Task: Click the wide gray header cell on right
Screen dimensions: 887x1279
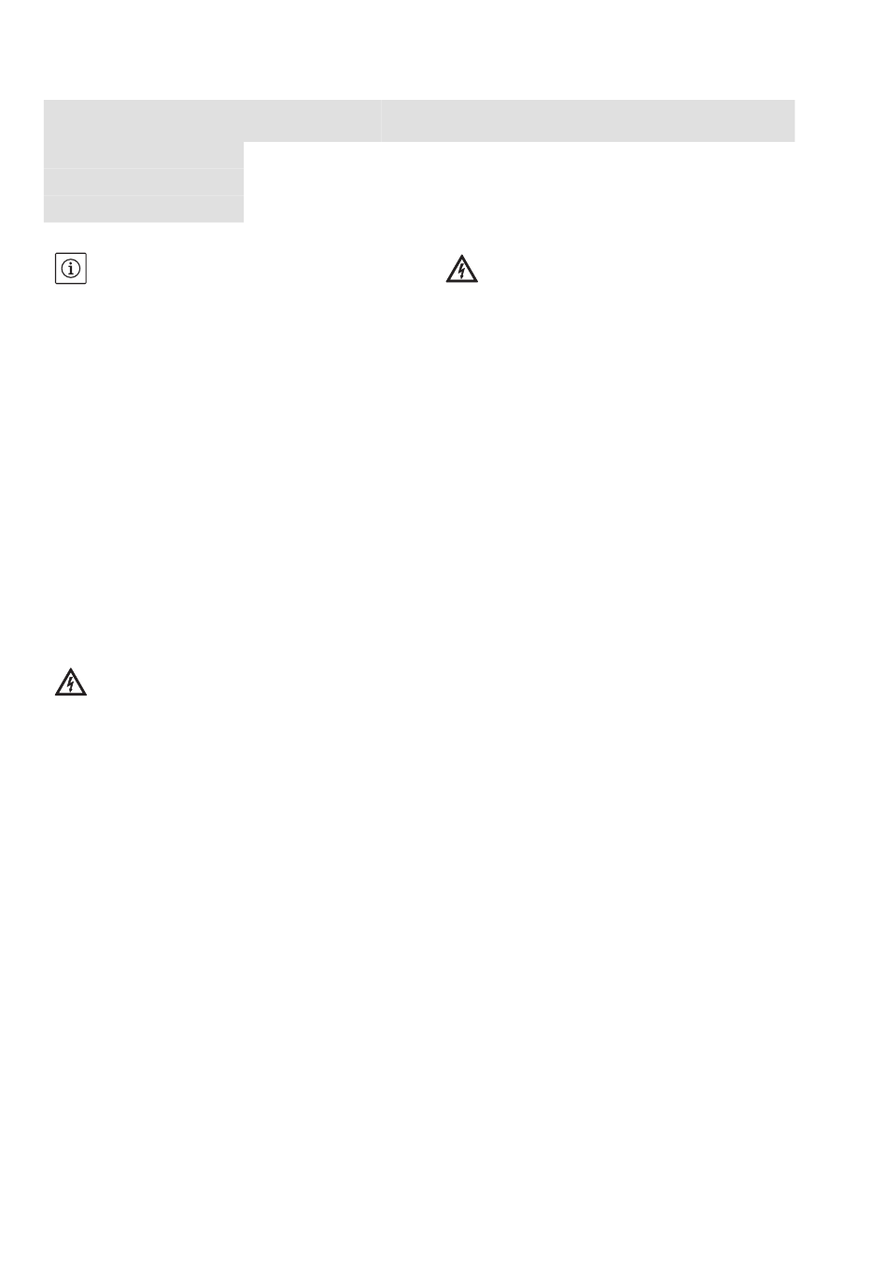Action: coord(588,120)
